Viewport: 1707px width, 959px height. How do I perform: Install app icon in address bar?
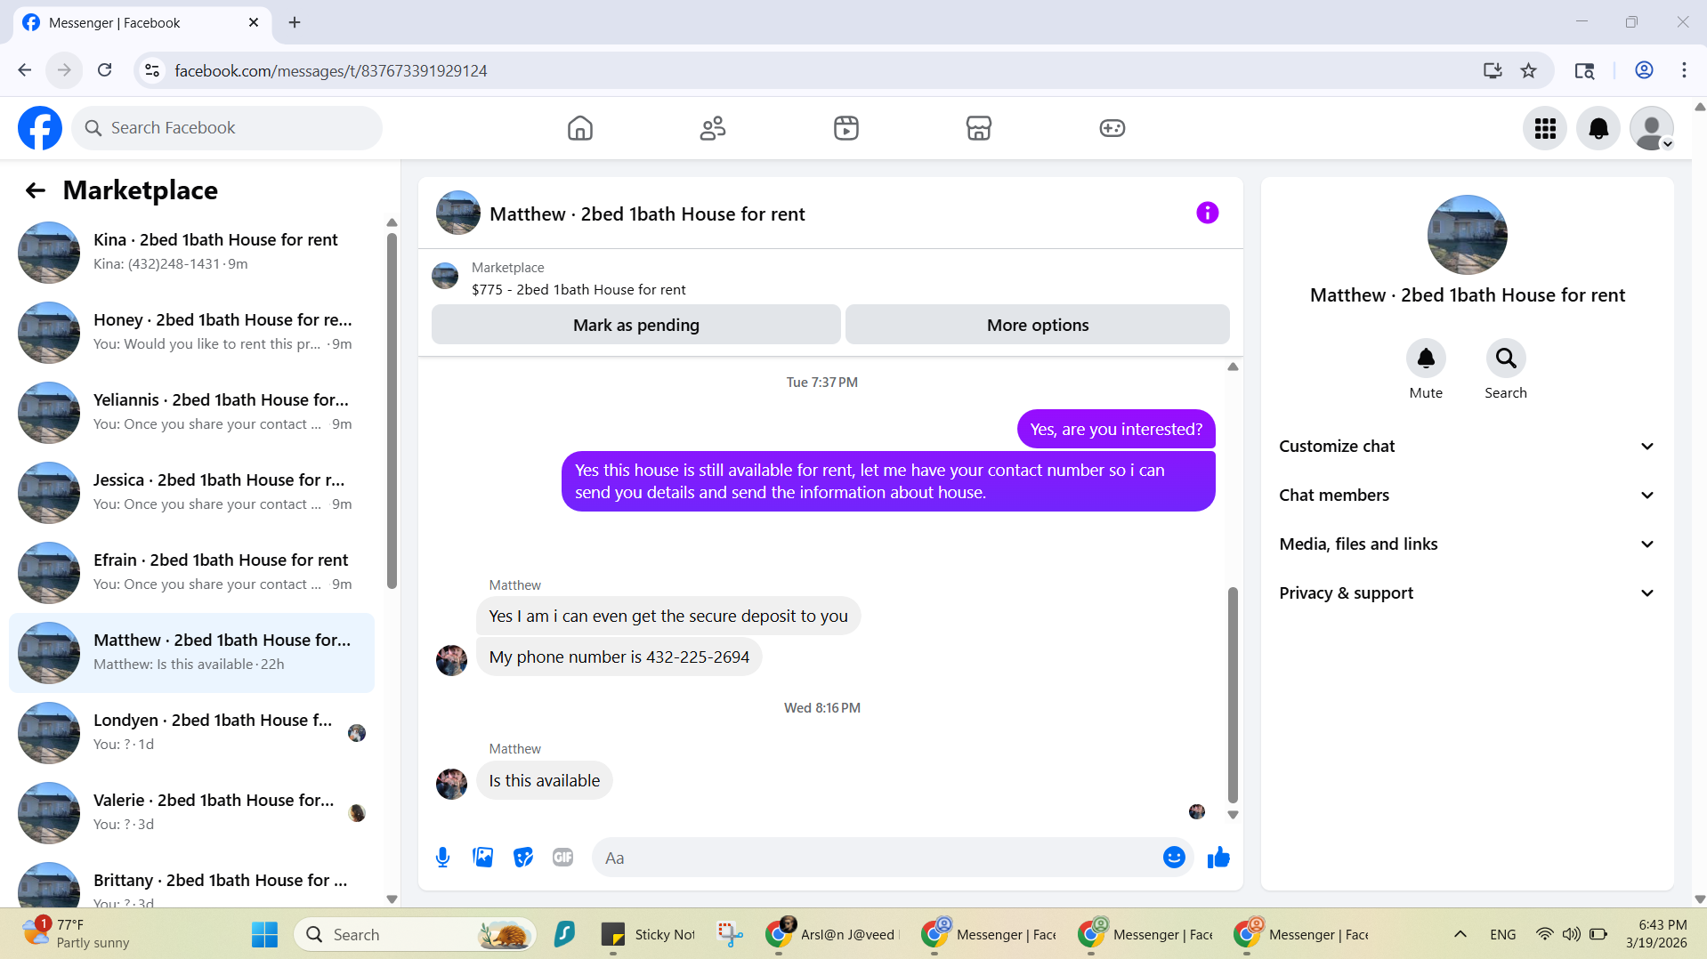(x=1493, y=70)
